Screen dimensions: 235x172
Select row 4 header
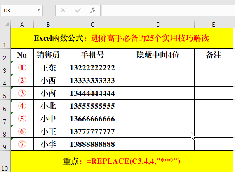(5, 80)
